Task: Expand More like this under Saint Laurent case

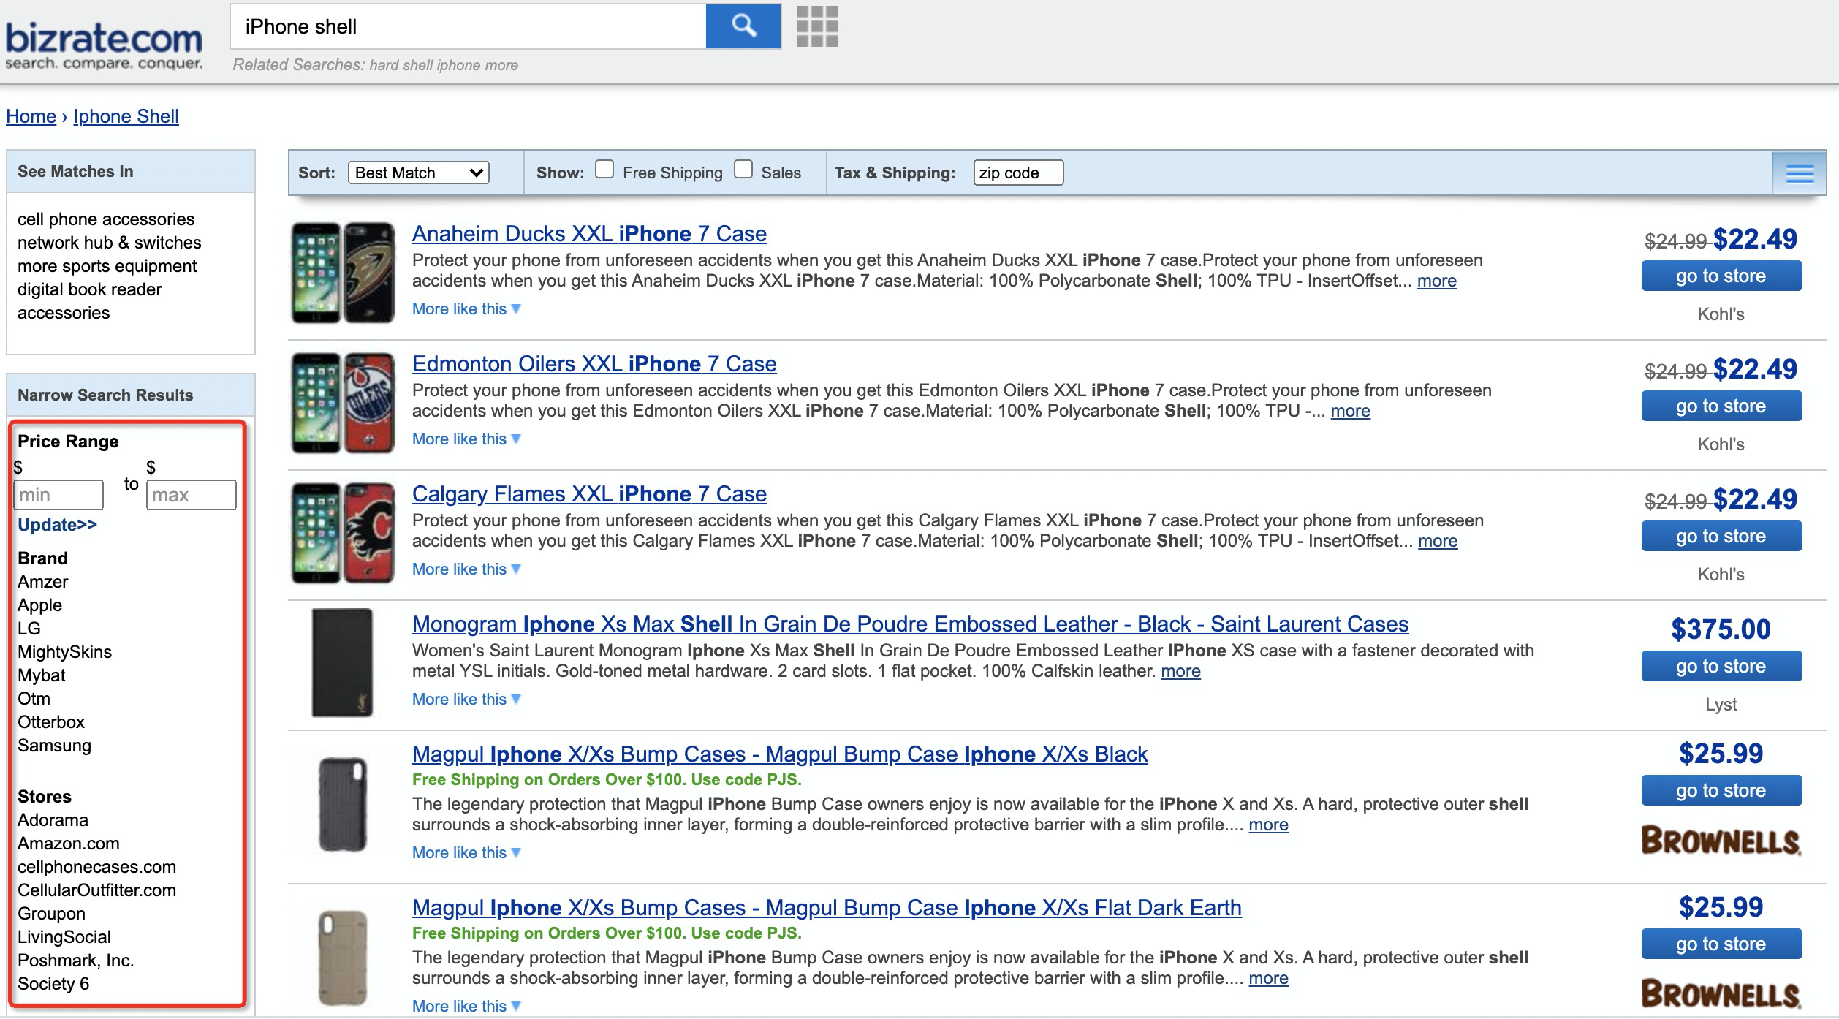Action: point(466,699)
